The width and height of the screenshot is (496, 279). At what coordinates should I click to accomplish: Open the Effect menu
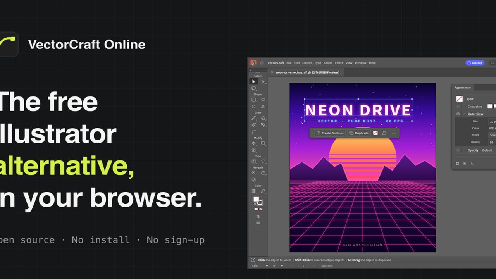tap(339, 63)
